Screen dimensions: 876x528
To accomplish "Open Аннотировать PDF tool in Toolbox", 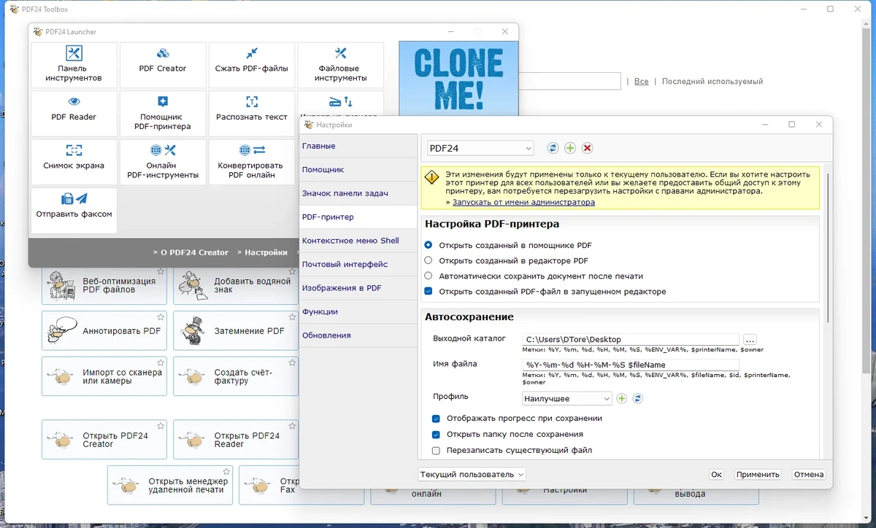I will pos(104,330).
